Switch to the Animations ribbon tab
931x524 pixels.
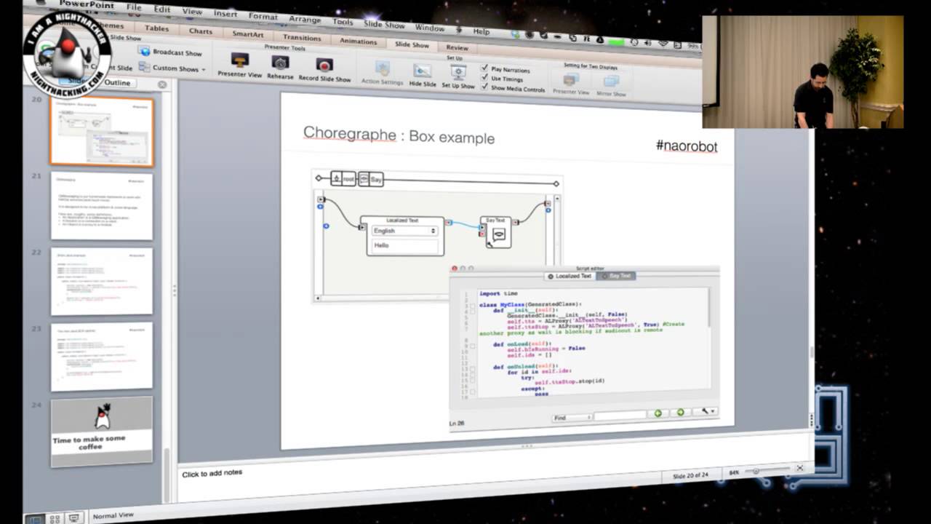pyautogui.click(x=359, y=41)
